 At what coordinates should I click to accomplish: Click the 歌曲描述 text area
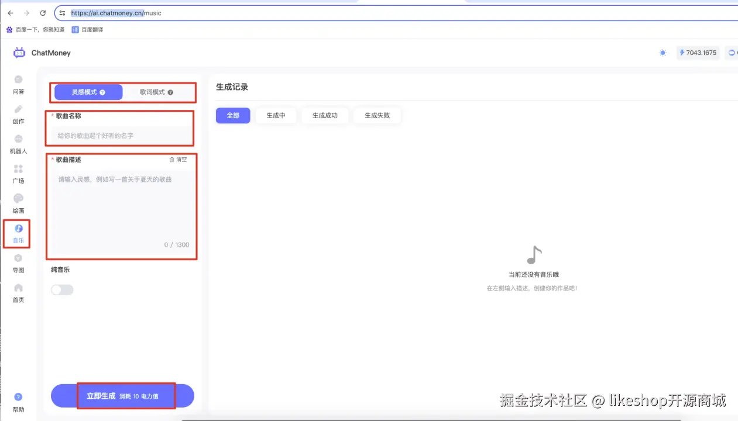(123, 212)
